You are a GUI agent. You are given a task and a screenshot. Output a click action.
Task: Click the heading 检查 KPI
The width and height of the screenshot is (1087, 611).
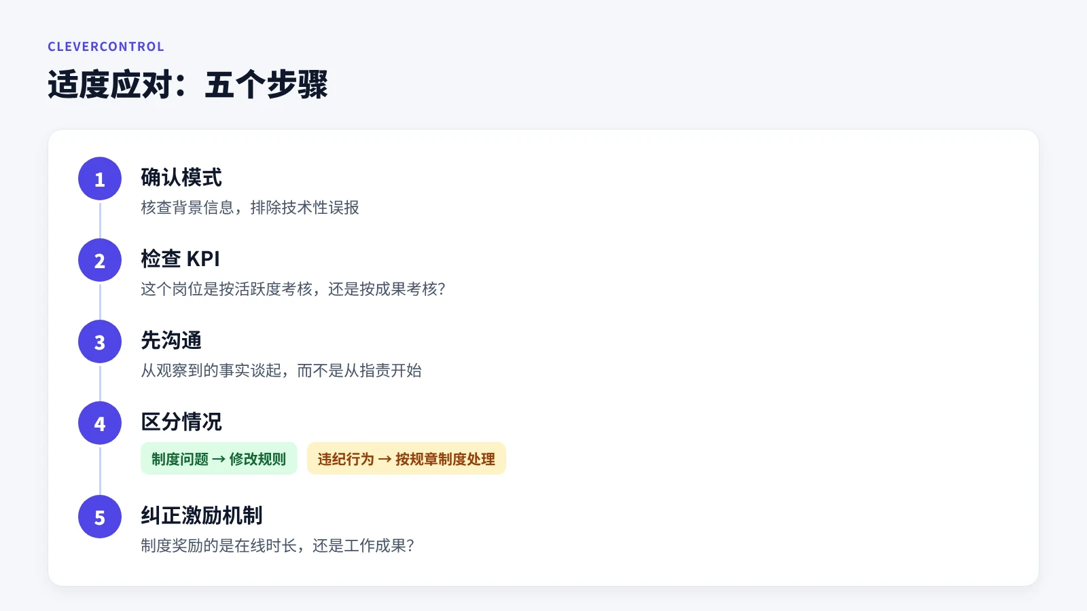(180, 259)
